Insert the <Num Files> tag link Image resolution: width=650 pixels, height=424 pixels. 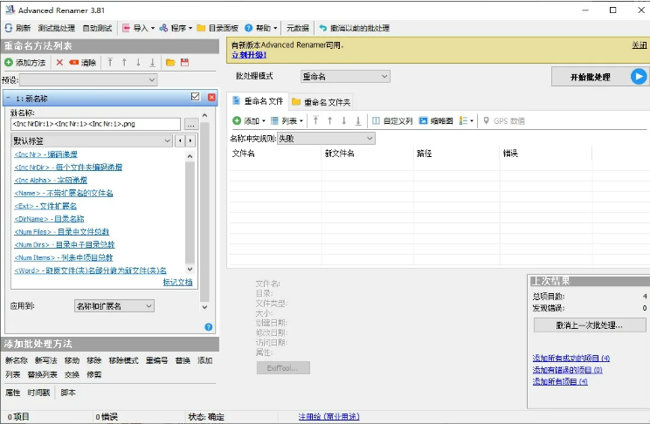[61, 231]
